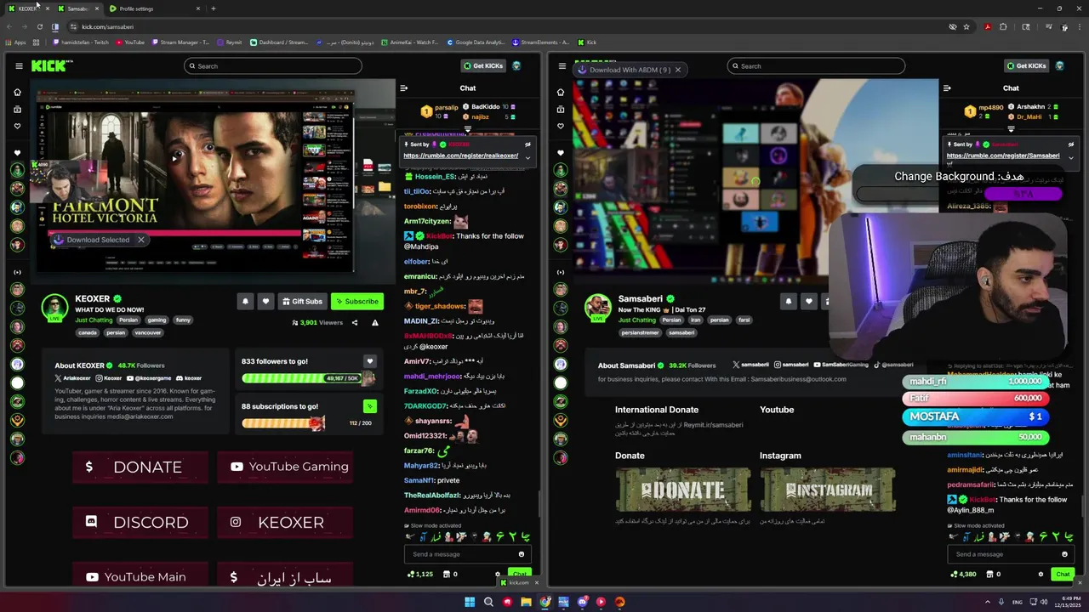The image size is (1089, 612).
Task: Open chat settings gear in Samsaberi chat
Action: click(1041, 574)
